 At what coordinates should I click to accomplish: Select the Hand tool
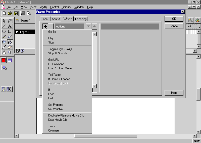click(4, 52)
